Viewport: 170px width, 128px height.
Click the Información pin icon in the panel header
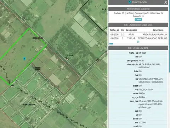(x=130, y=2)
